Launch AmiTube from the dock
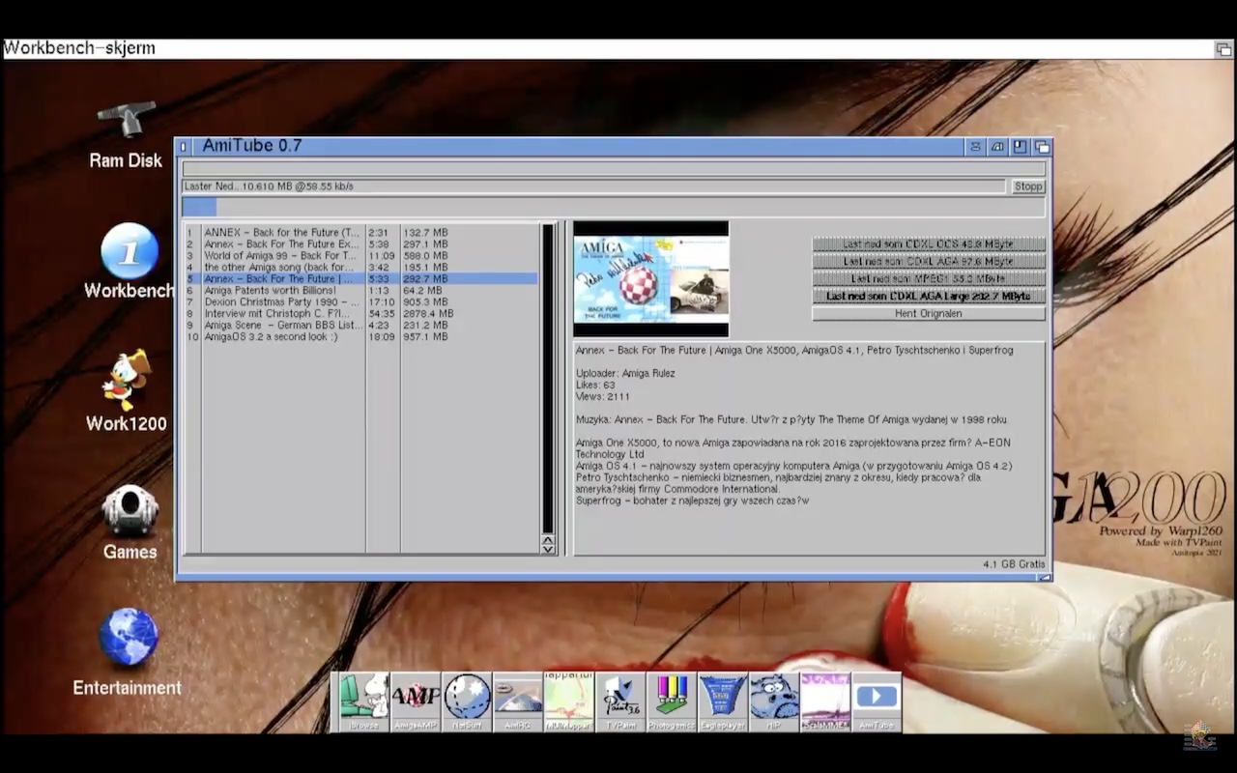1237x773 pixels. pos(877,701)
